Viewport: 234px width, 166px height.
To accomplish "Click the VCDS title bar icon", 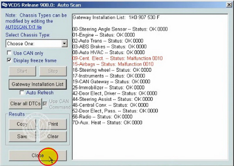I will (x=4, y=5).
